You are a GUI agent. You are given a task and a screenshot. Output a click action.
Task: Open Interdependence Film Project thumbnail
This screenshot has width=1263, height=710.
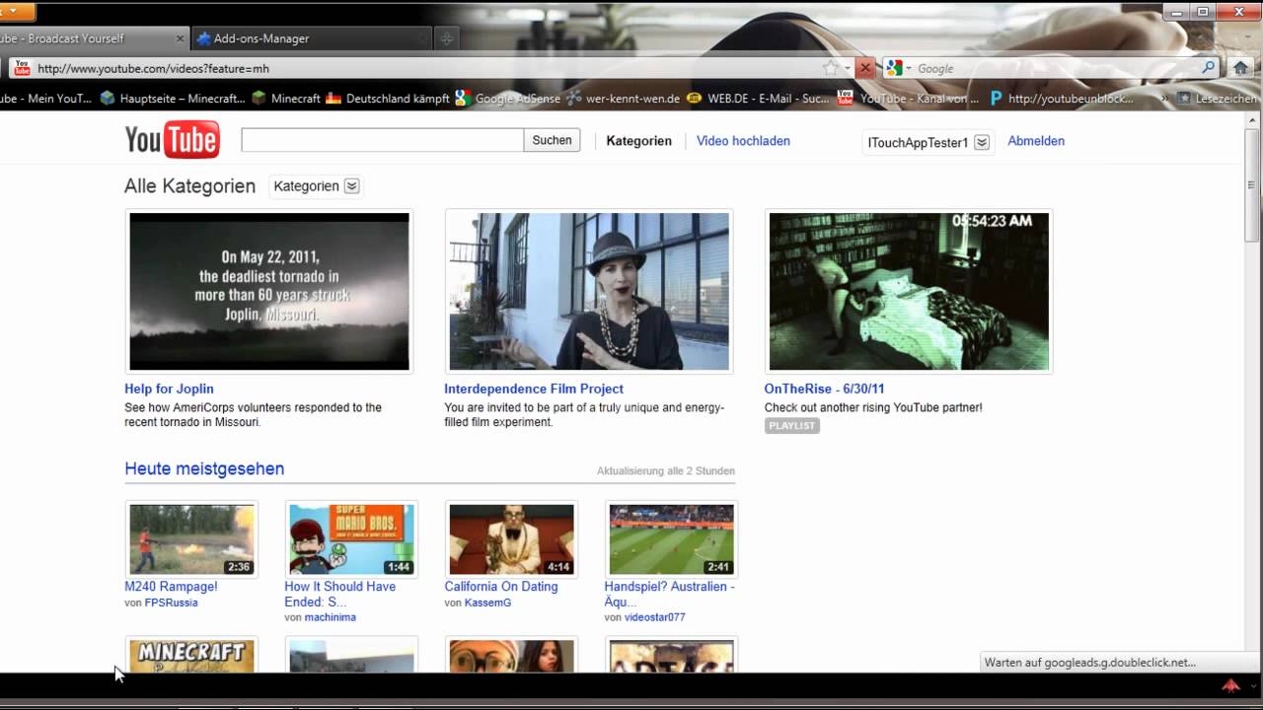click(589, 291)
